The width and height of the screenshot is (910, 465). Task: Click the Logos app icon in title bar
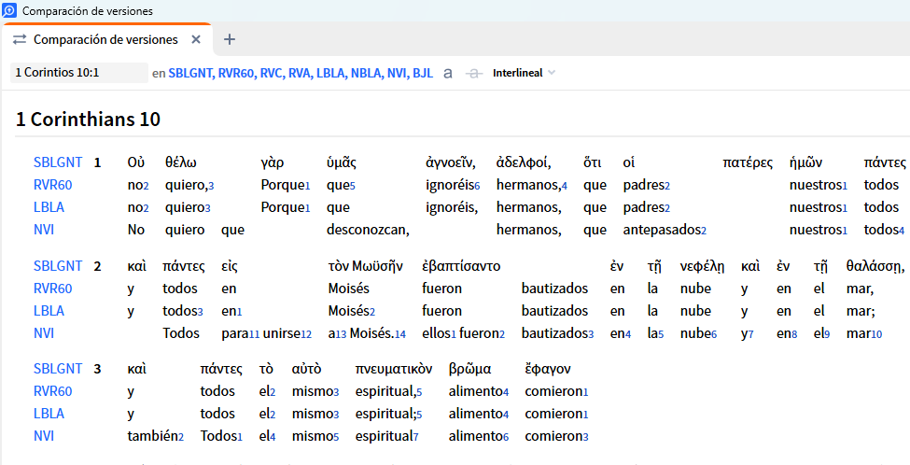click(9, 10)
